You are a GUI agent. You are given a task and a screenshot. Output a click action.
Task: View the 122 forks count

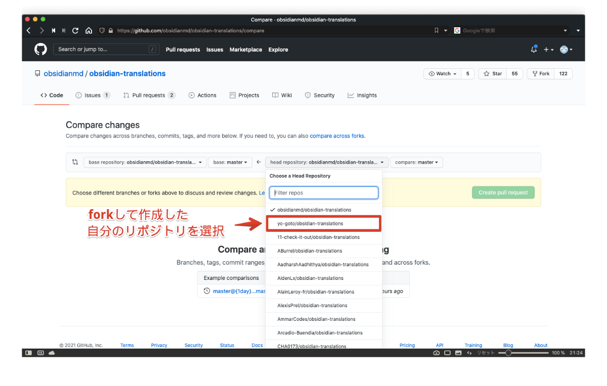pos(563,74)
